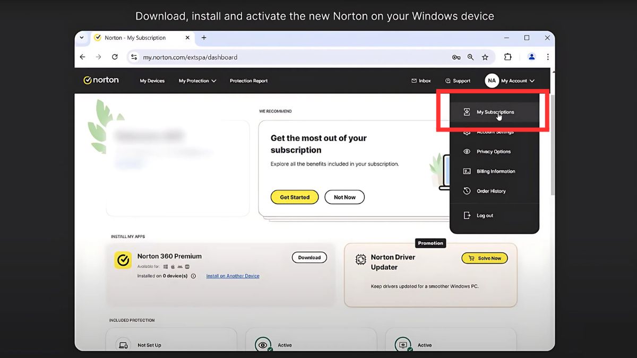Select My Subscriptions from the account menu

494,112
